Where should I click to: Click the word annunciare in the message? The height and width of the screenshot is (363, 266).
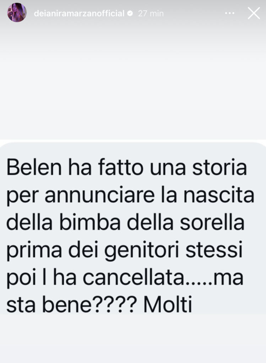100,195
